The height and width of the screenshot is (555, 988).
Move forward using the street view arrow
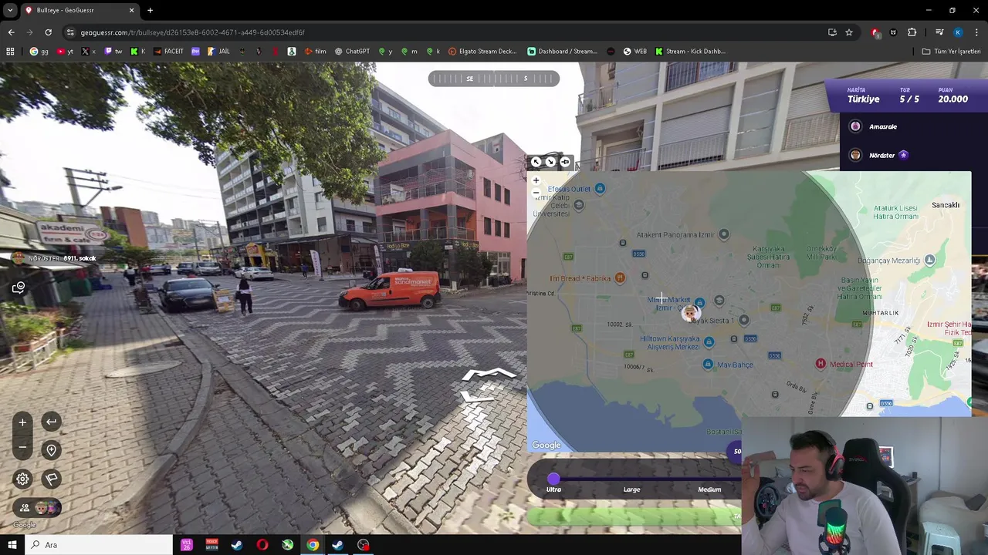[x=489, y=375]
